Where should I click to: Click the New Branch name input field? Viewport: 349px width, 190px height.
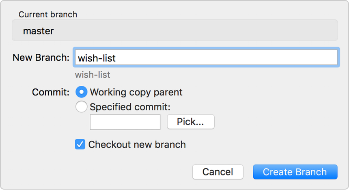[x=205, y=57]
